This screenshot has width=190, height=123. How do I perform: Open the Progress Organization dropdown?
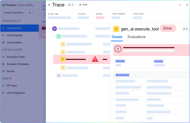pos(19,13)
